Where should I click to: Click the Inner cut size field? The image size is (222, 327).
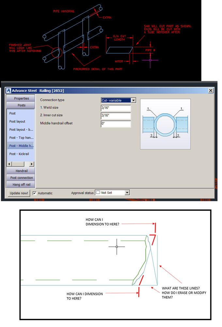pyautogui.click(x=116, y=116)
